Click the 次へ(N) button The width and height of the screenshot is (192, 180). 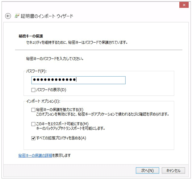tap(147, 171)
